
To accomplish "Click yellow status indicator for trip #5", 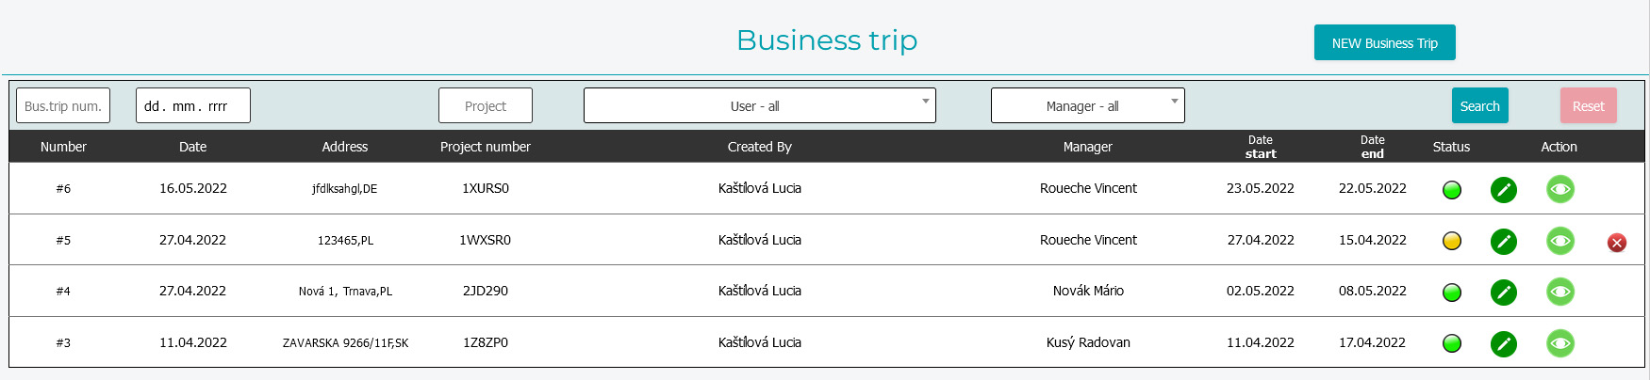I will click(x=1452, y=242).
